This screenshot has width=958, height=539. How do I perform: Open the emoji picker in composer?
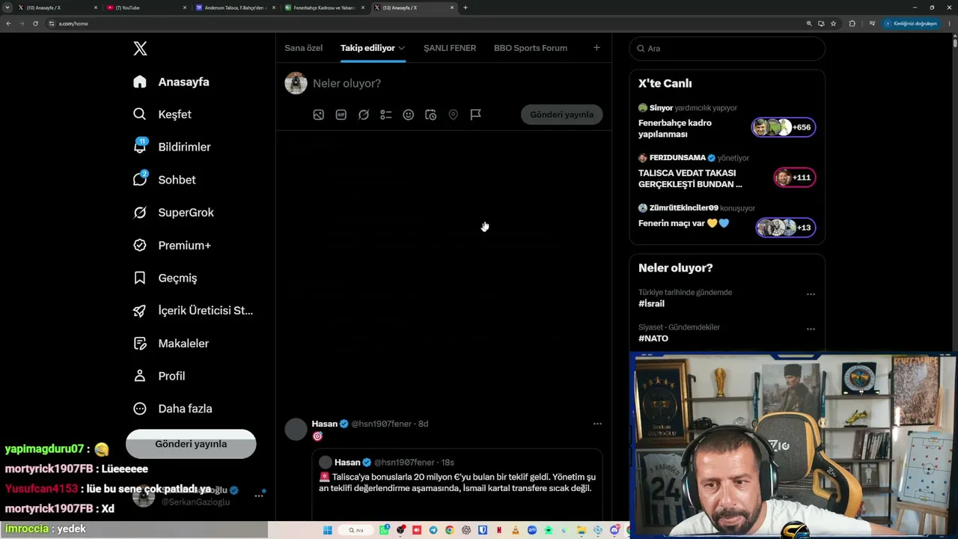(x=409, y=115)
